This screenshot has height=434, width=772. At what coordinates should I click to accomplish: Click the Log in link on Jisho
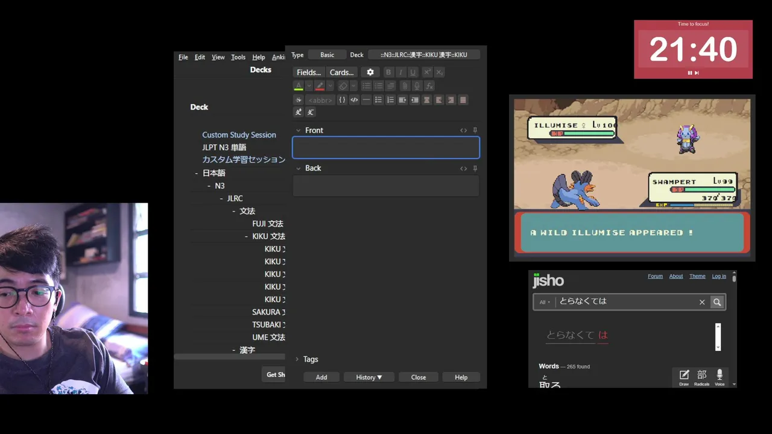[x=719, y=276]
